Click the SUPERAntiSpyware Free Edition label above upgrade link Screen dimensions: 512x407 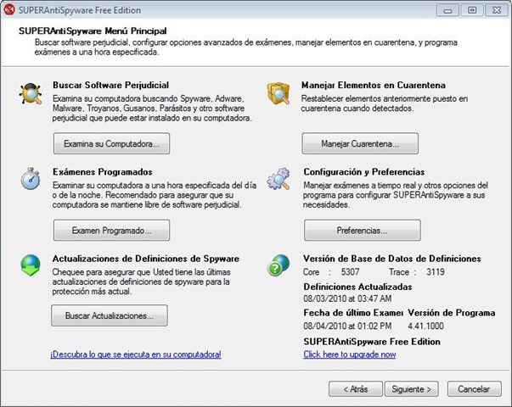pos(372,342)
